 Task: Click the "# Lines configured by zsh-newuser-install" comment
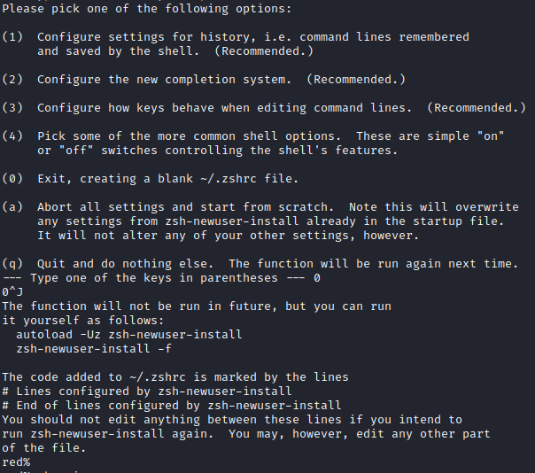point(147,392)
